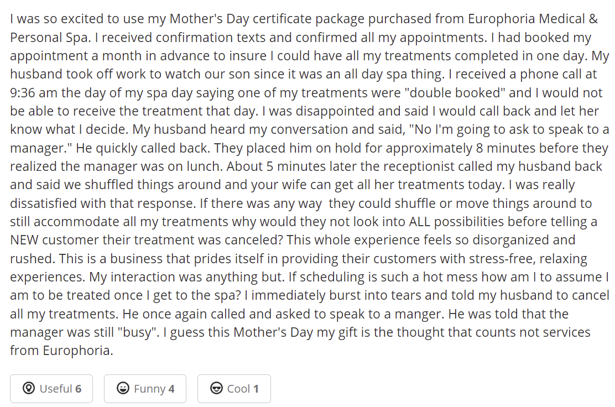The width and height of the screenshot is (615, 407).
Task: Click the Useful vote count 6
Action: pyautogui.click(x=78, y=389)
